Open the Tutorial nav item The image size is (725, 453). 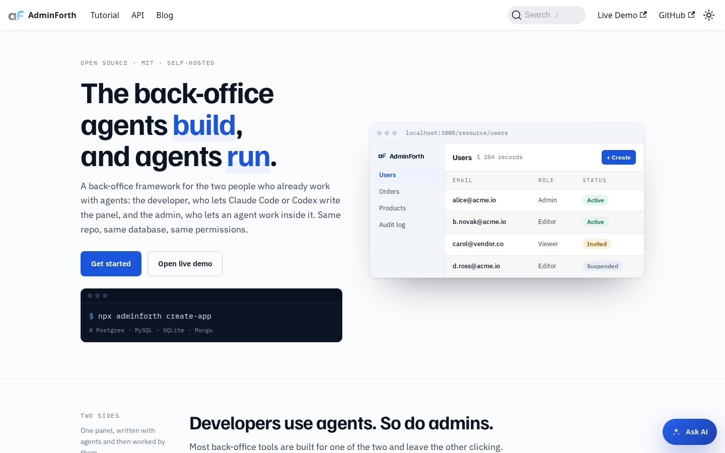point(105,15)
